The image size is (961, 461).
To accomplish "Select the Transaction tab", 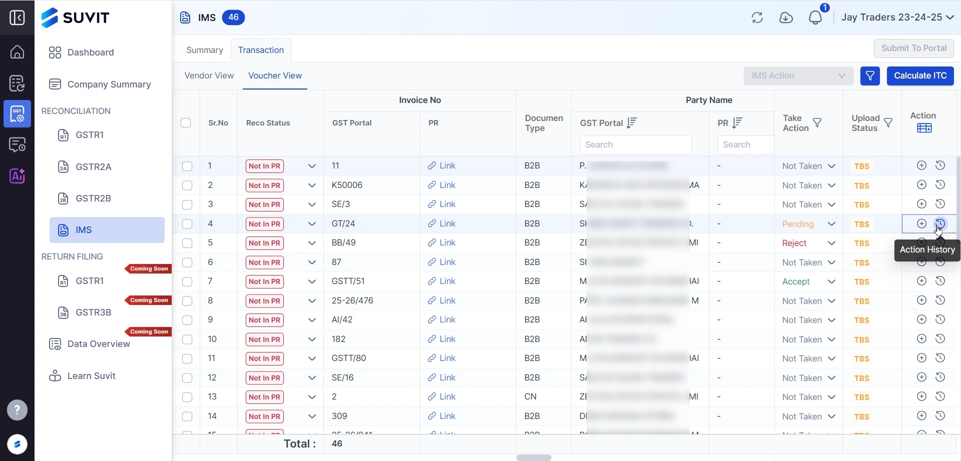I will pyautogui.click(x=261, y=50).
